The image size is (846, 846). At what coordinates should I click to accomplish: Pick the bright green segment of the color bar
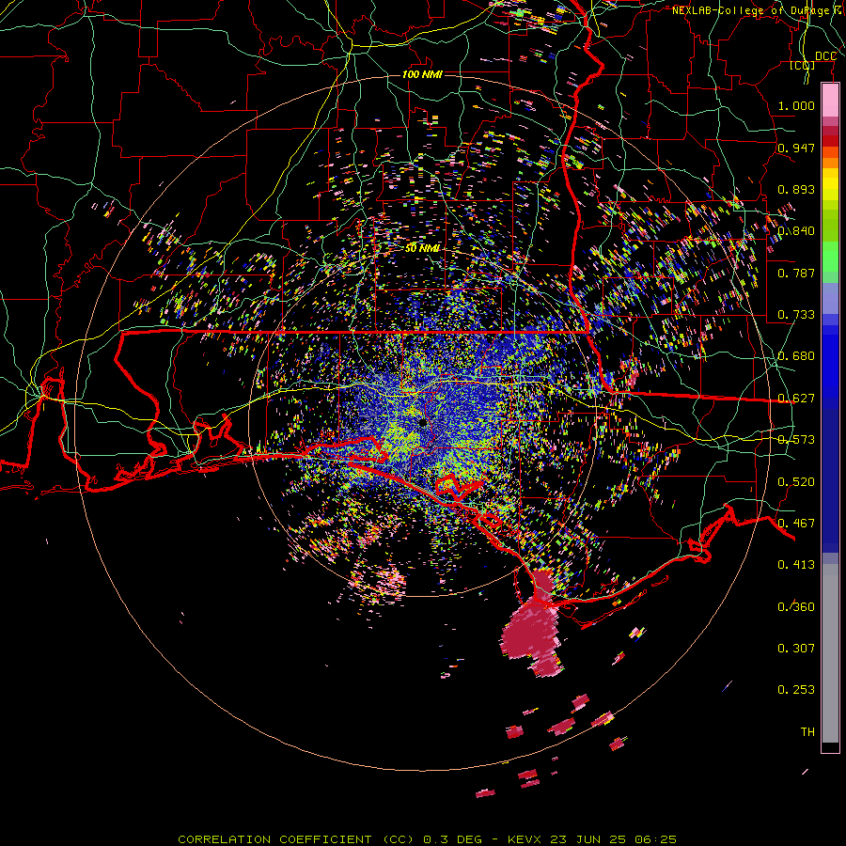coord(830,257)
